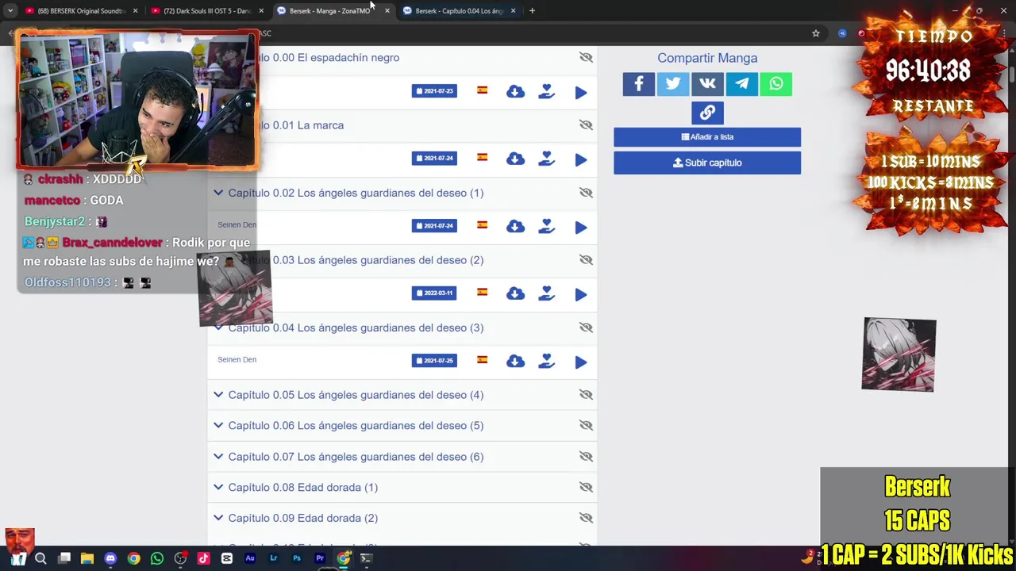Share manga via Telegram

(741, 84)
